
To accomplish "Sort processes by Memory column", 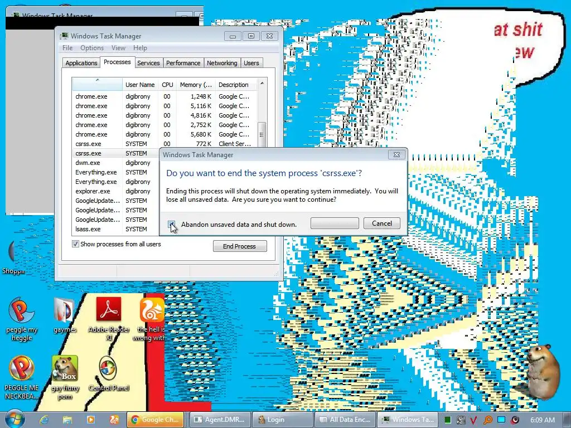I will click(196, 85).
